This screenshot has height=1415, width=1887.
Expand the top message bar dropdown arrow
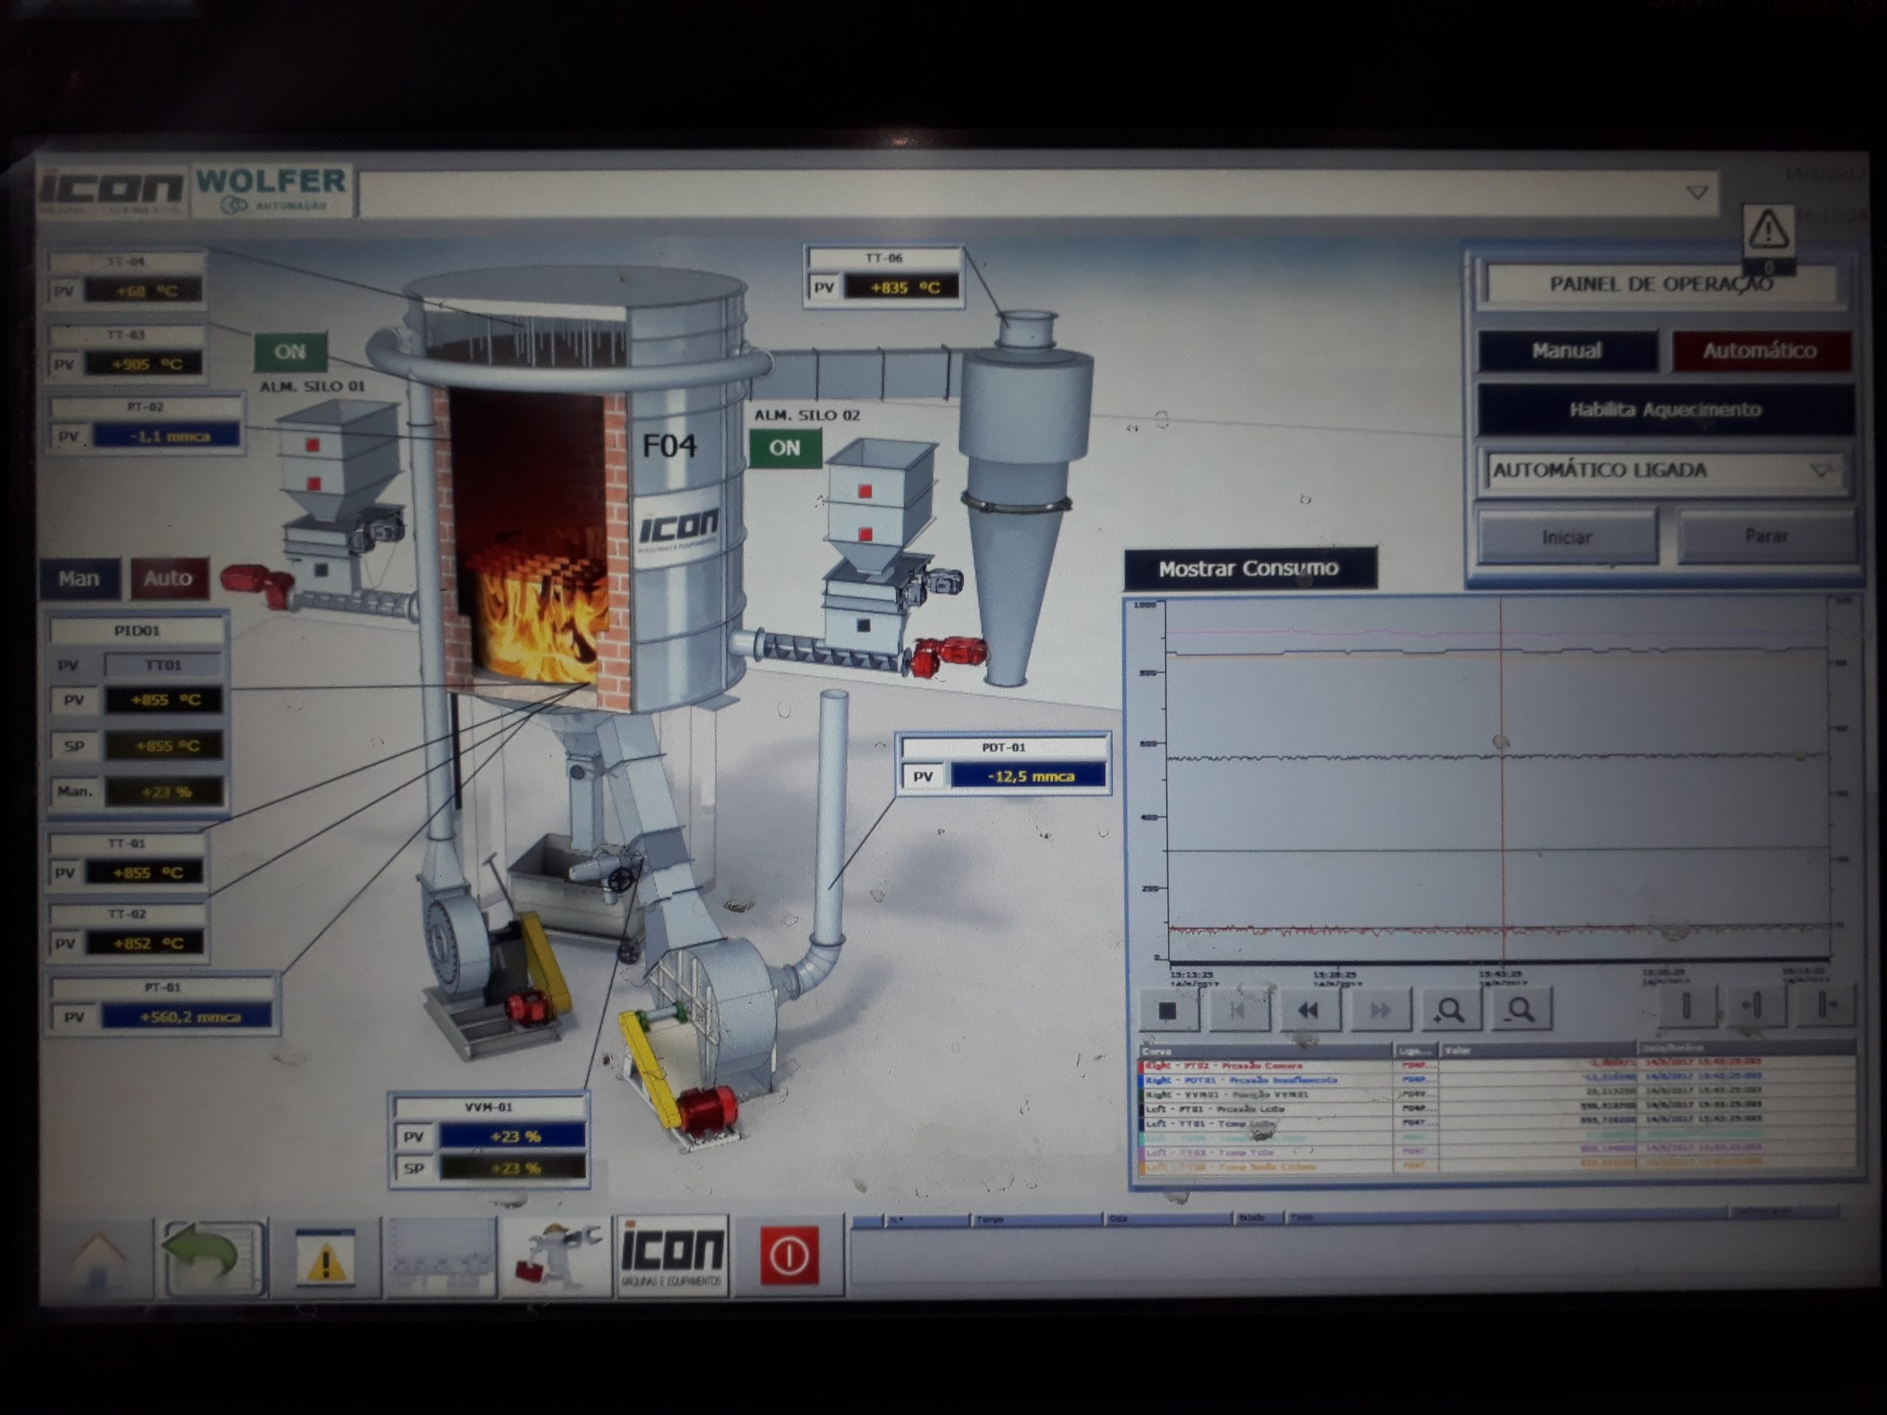pyautogui.click(x=1697, y=193)
